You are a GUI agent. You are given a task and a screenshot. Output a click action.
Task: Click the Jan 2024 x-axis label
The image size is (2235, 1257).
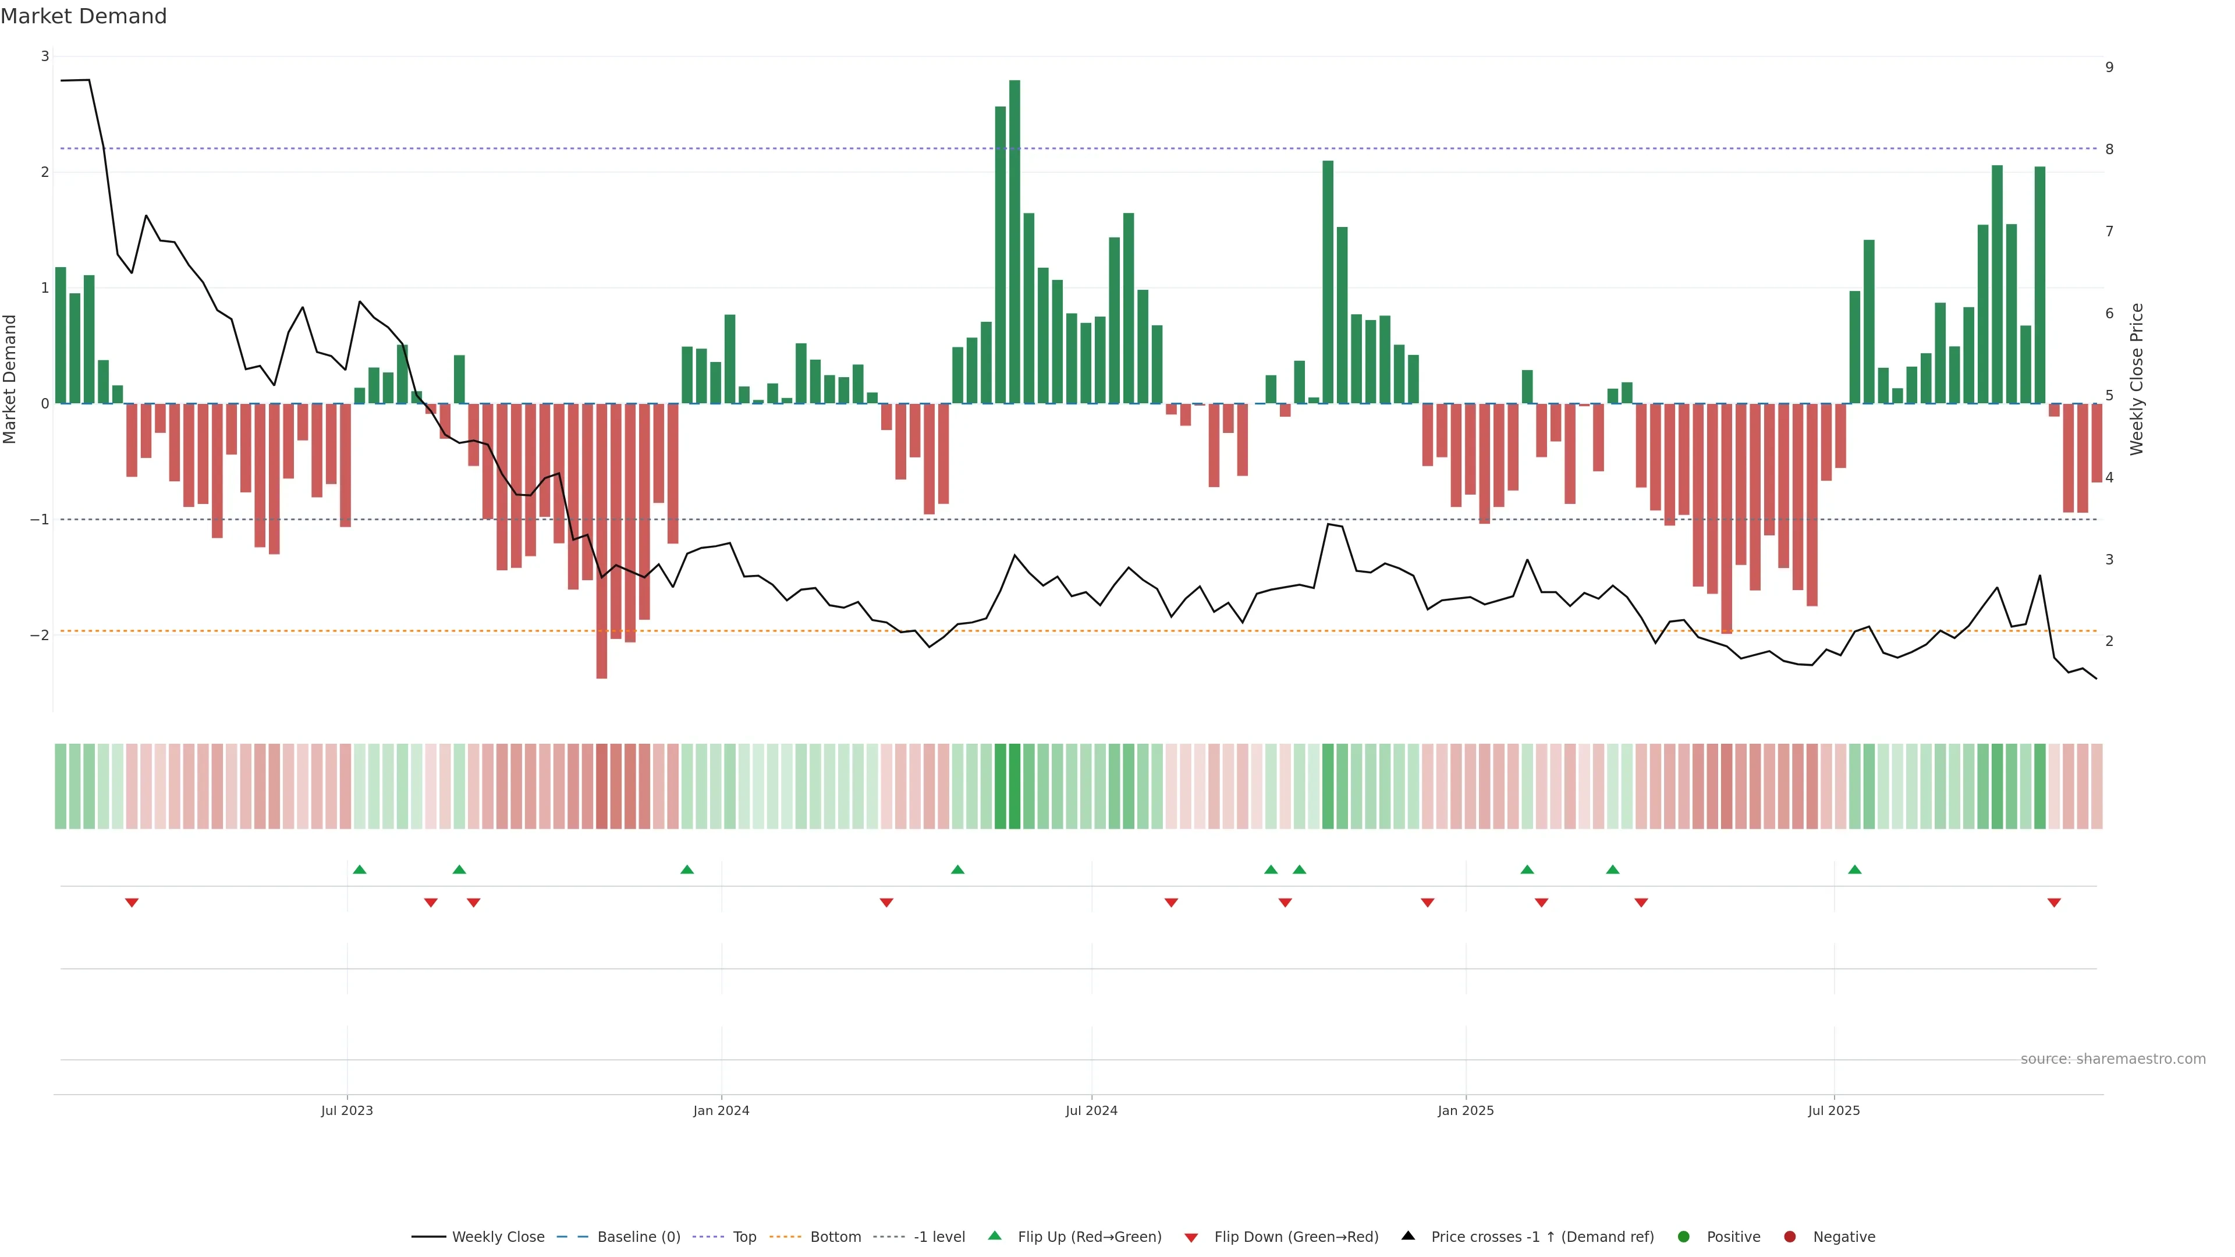coord(721,1110)
